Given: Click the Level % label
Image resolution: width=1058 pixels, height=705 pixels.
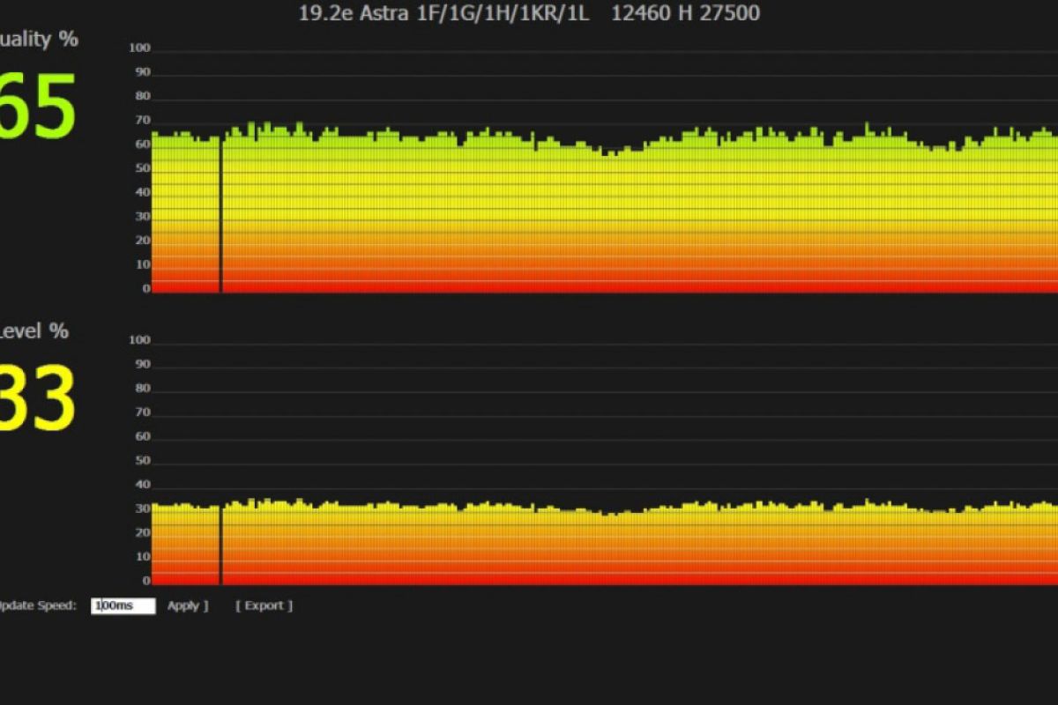Looking at the screenshot, I should (34, 331).
